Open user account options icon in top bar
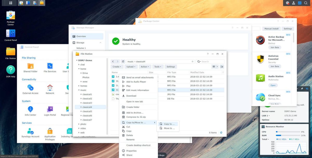This screenshot has width=312, height=158. click(x=294, y=3)
